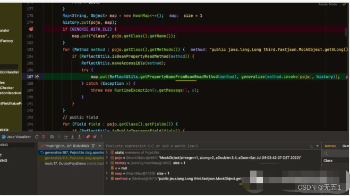Expand the history variable node
The width and height of the screenshot is (350, 196).
coord(107,163)
